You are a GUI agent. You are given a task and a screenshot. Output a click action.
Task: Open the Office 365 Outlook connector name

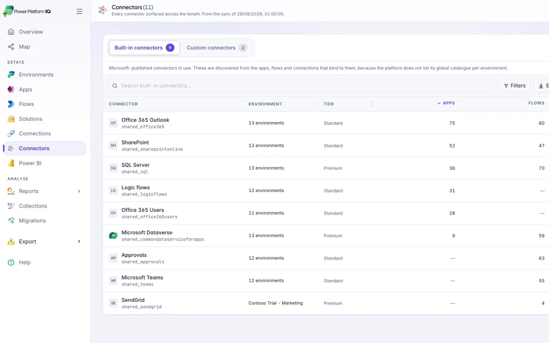pyautogui.click(x=145, y=120)
